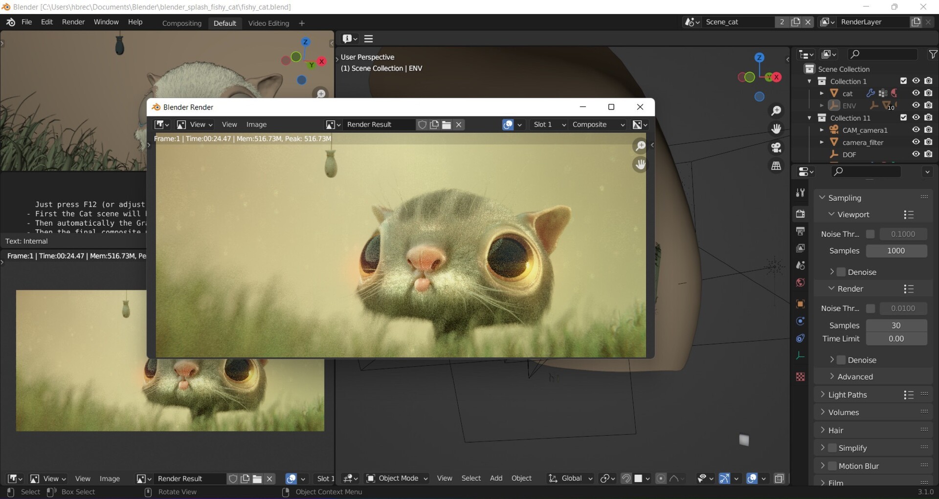Open the Output properties printer icon
The width and height of the screenshot is (939, 499).
point(800,231)
